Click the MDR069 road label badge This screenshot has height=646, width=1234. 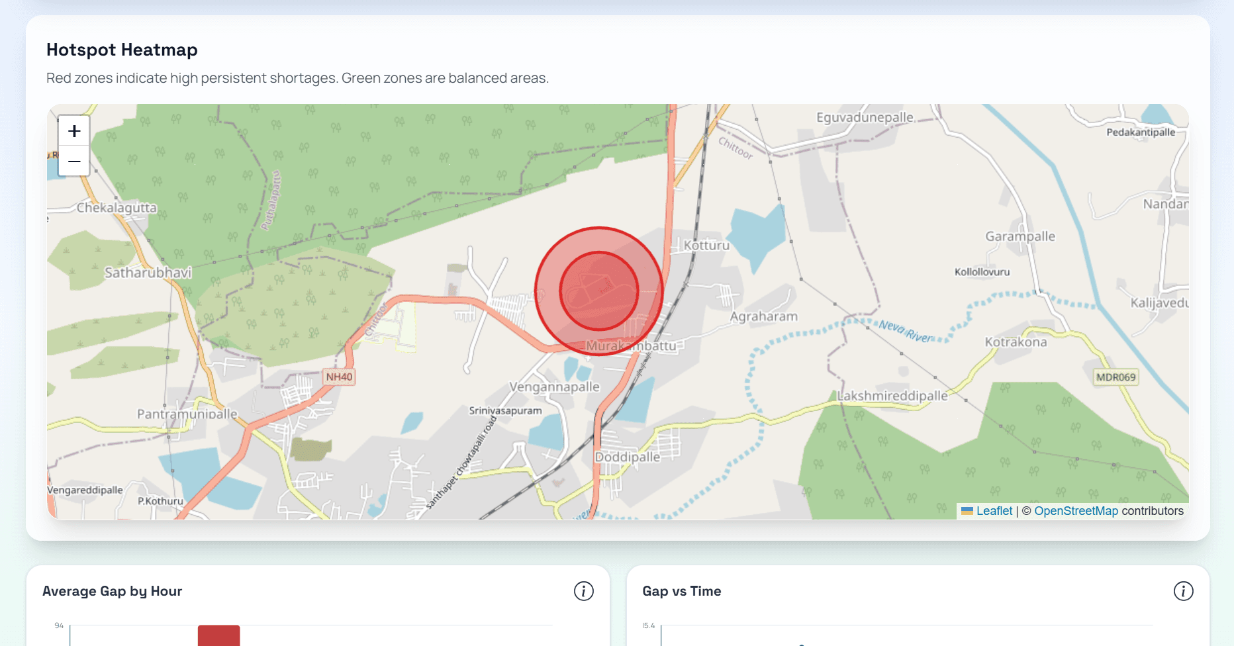1115,377
